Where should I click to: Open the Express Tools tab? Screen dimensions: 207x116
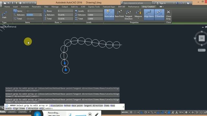pos(94,7)
